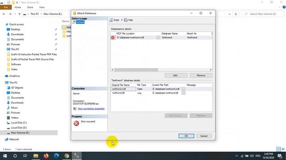
Task: Click the red error icon on Northwind row
Action: click(113, 37)
